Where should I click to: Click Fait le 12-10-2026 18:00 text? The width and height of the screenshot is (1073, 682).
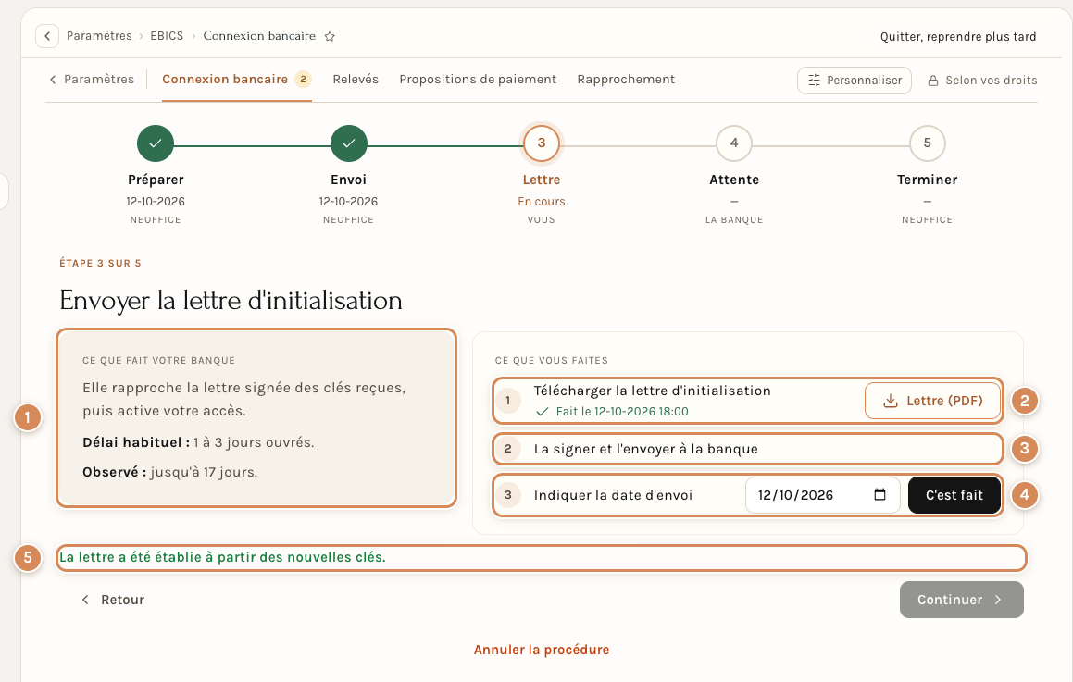tap(622, 412)
